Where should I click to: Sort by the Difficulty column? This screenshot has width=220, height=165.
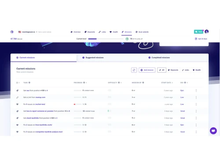click(121, 83)
